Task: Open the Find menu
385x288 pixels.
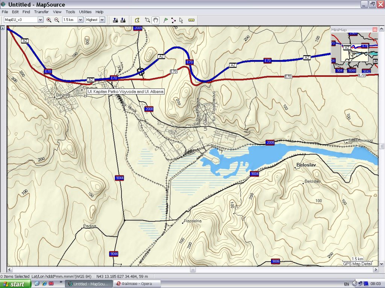Action: pyautogui.click(x=26, y=12)
